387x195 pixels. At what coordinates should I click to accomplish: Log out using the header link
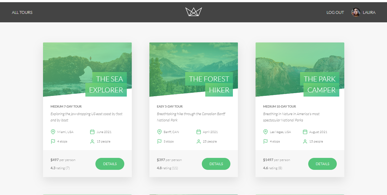(x=335, y=12)
